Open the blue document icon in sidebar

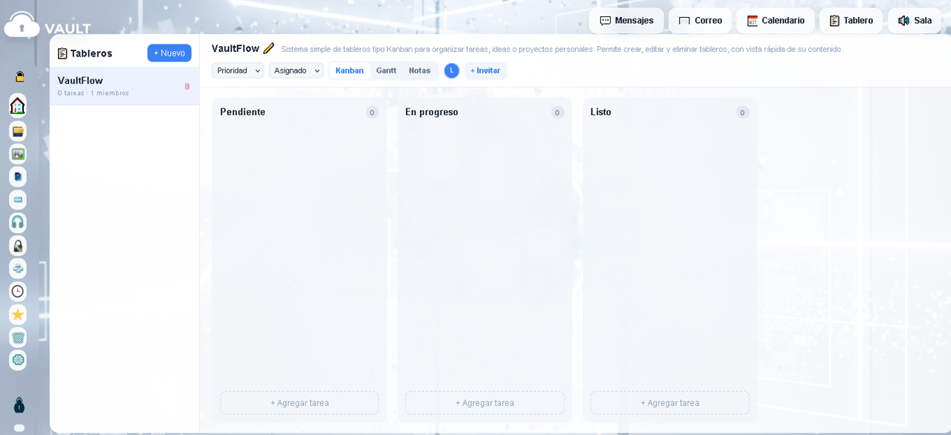point(18,177)
